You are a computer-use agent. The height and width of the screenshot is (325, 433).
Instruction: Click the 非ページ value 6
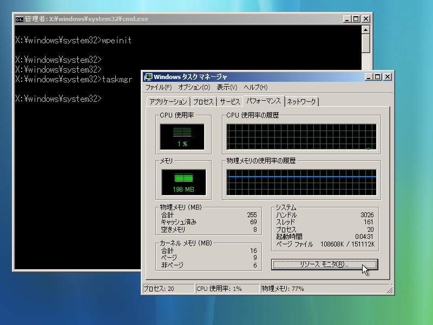click(x=255, y=265)
